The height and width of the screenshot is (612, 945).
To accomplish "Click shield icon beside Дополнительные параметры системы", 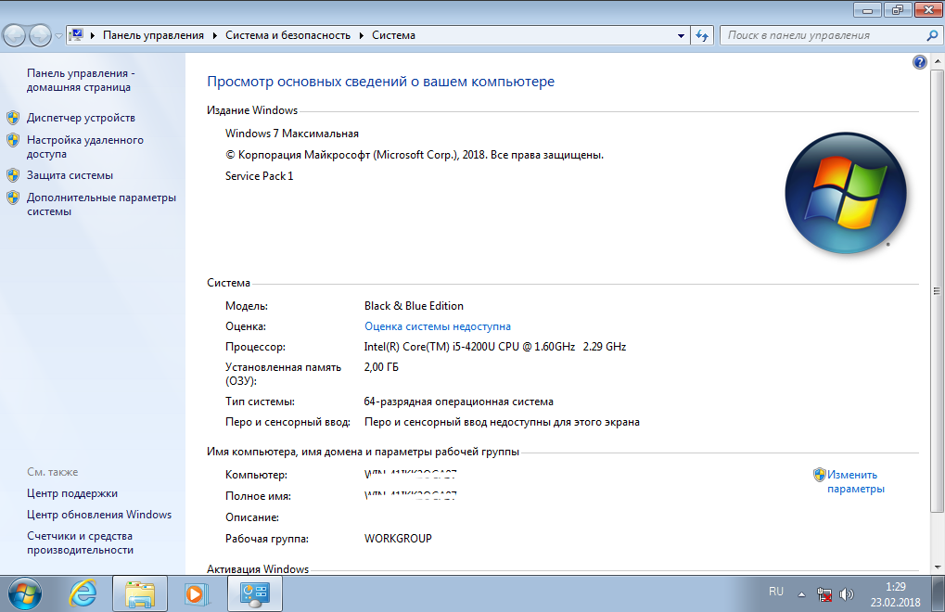I will click(x=13, y=198).
